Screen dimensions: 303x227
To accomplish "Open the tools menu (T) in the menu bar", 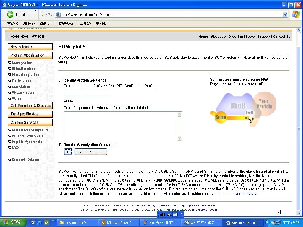I will coord(85,24).
